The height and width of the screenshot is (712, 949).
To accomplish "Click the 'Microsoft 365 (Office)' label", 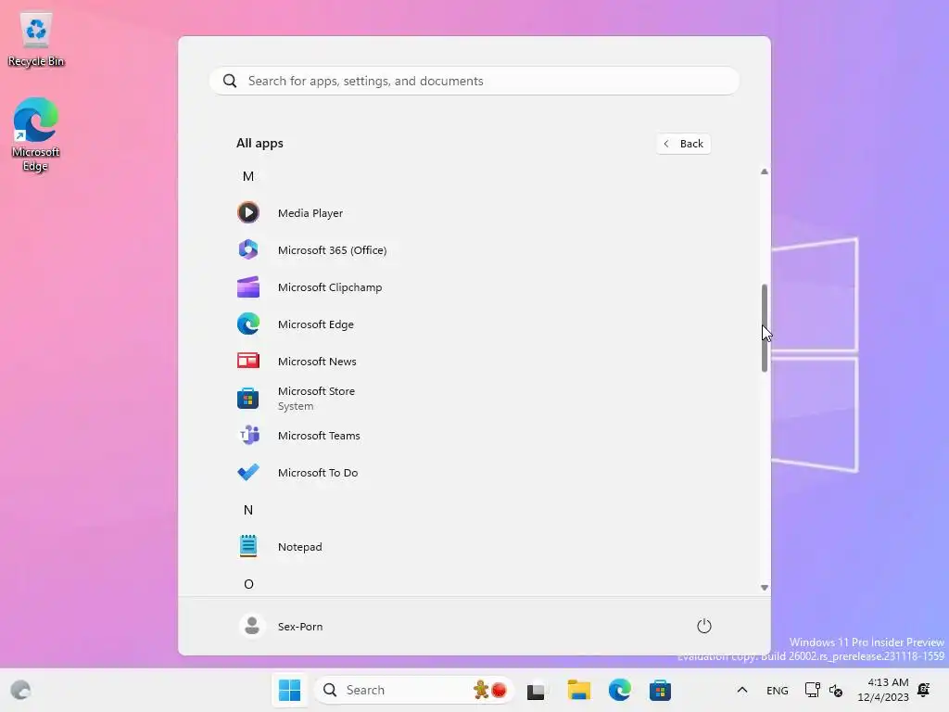I will tap(333, 250).
